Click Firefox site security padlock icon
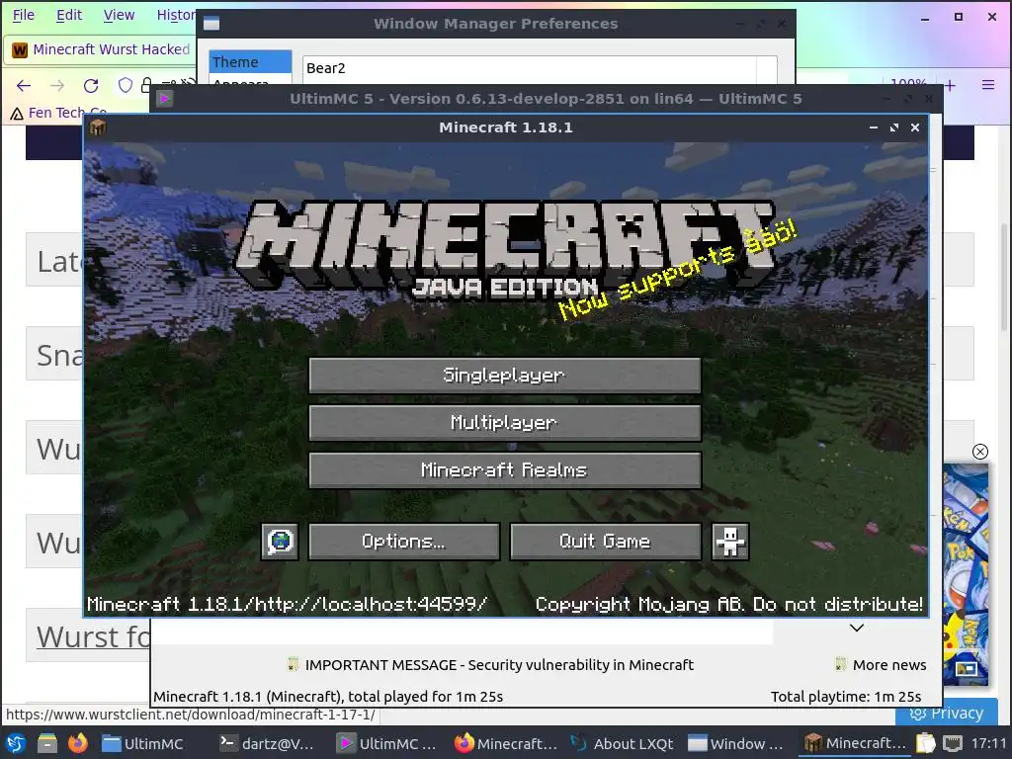 coord(146,85)
